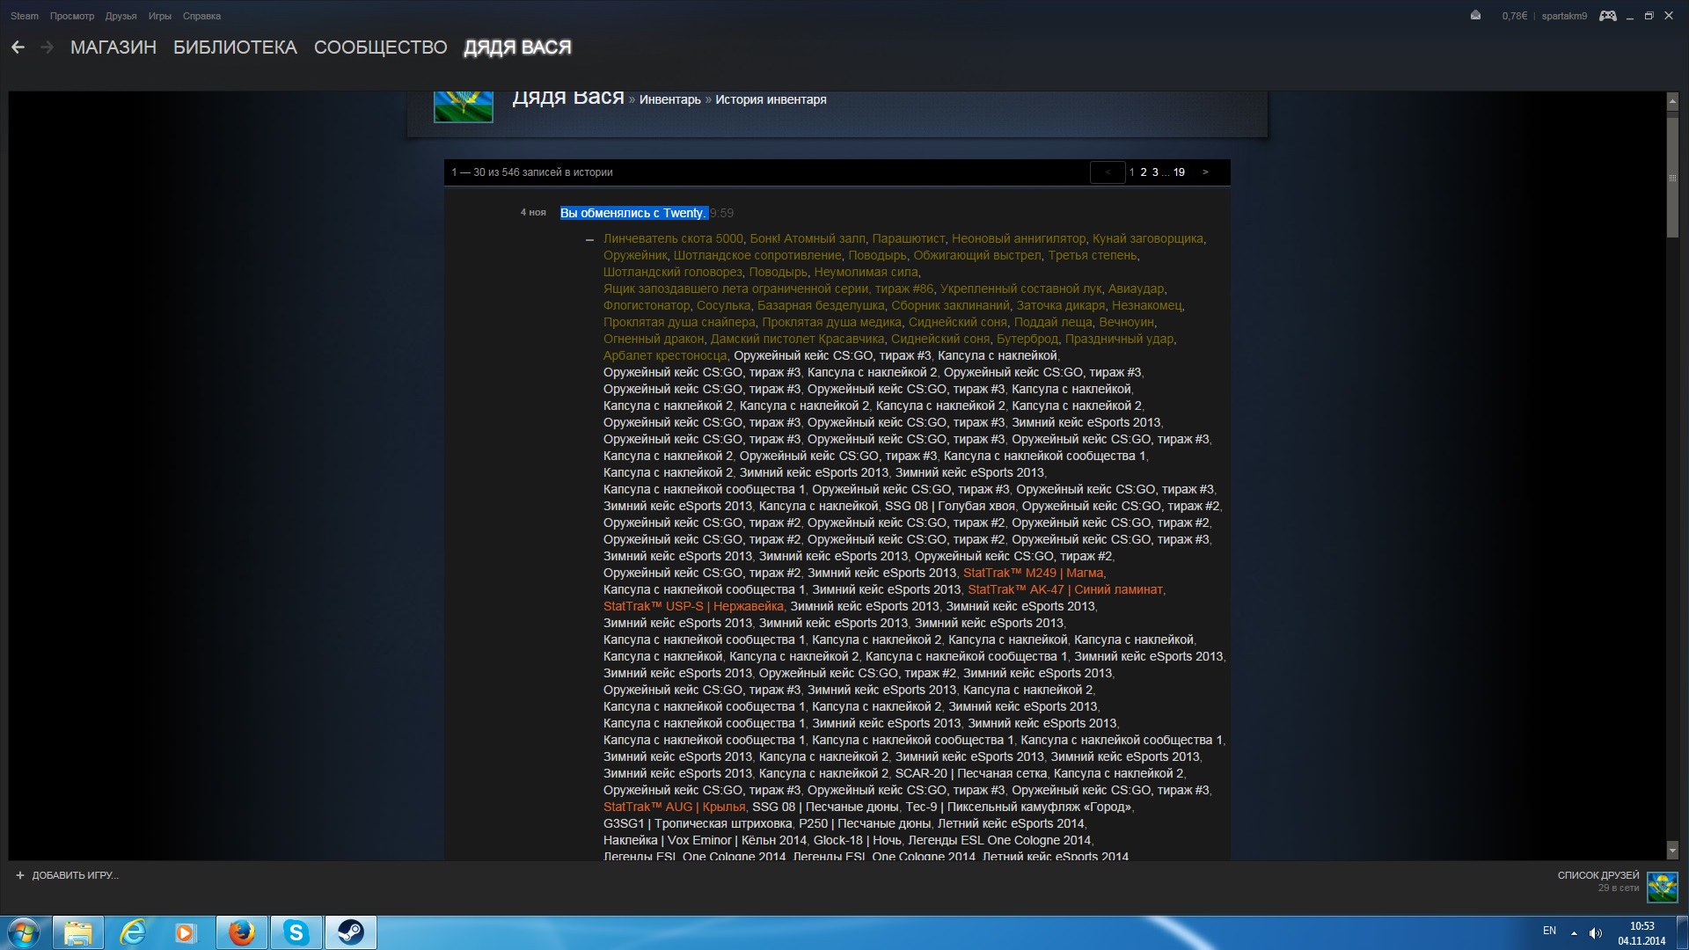Open the inbox notifications icon

pos(1475,16)
